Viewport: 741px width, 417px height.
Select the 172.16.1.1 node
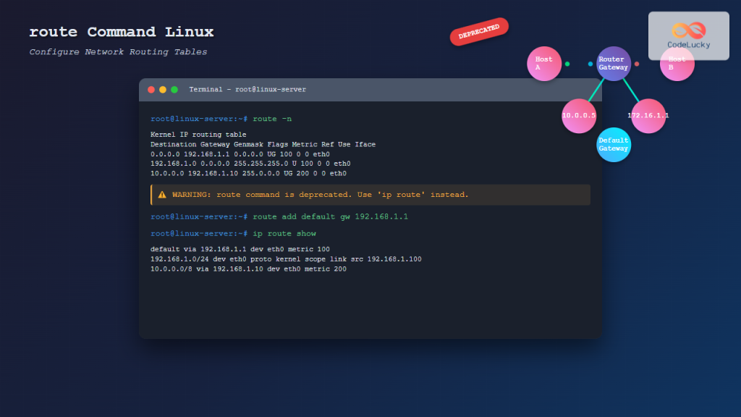[x=648, y=114]
